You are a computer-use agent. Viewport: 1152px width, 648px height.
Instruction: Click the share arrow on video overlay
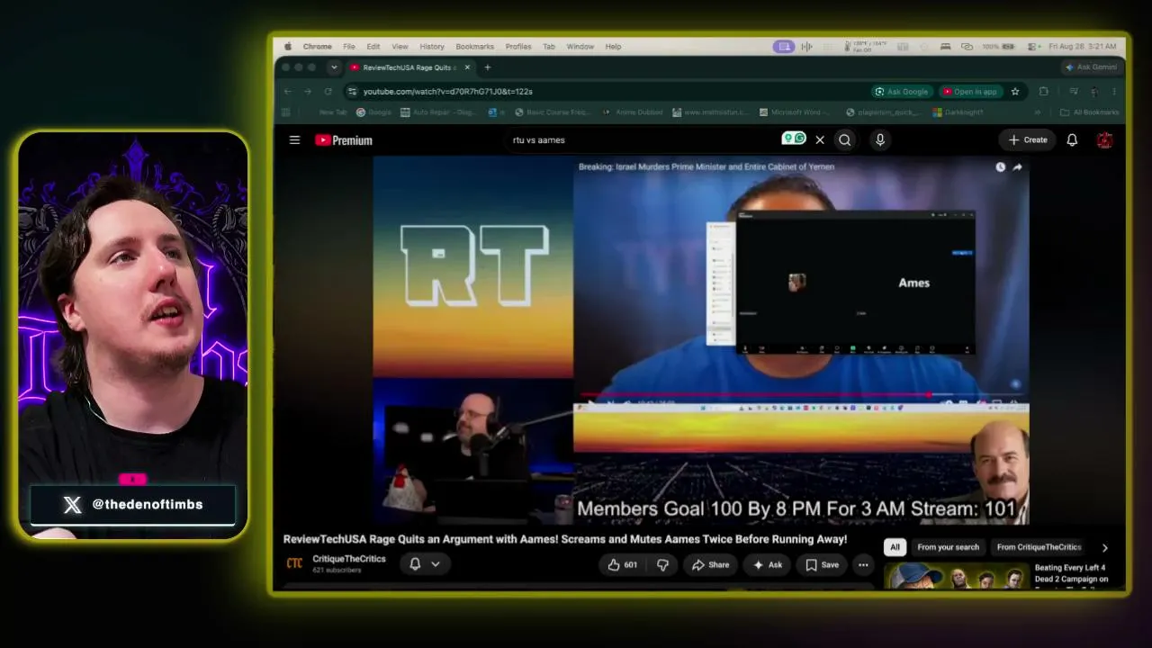[1017, 167]
